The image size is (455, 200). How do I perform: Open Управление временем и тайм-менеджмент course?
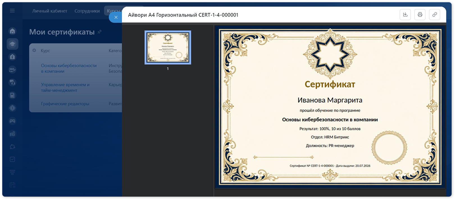65,88
